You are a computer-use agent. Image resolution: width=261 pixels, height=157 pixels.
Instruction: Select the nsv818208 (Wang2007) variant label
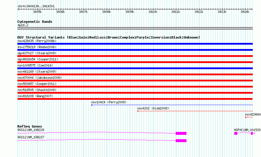tap(35, 96)
